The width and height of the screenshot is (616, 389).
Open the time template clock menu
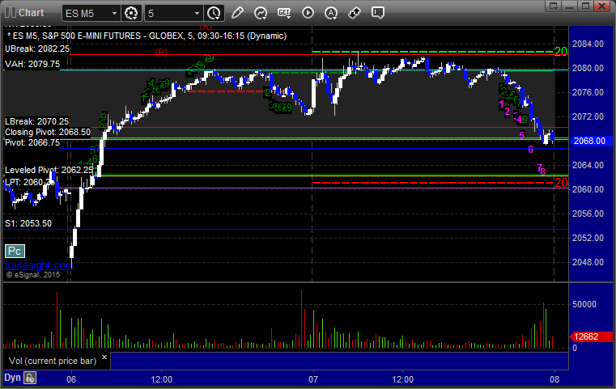pyautogui.click(x=215, y=14)
